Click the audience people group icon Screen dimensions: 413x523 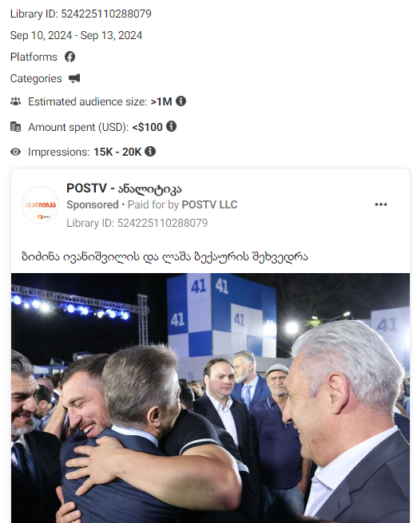click(15, 101)
